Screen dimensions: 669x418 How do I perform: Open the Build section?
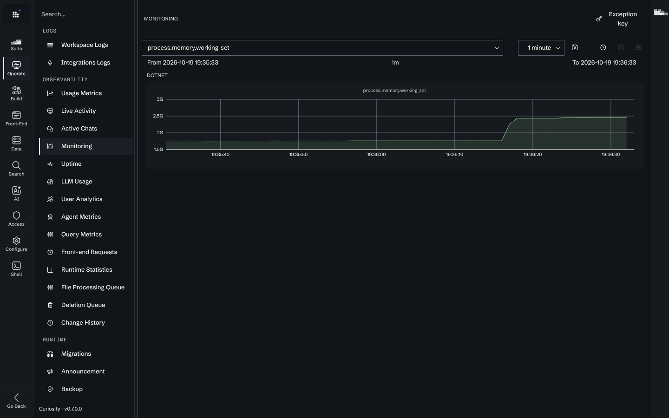tap(16, 94)
